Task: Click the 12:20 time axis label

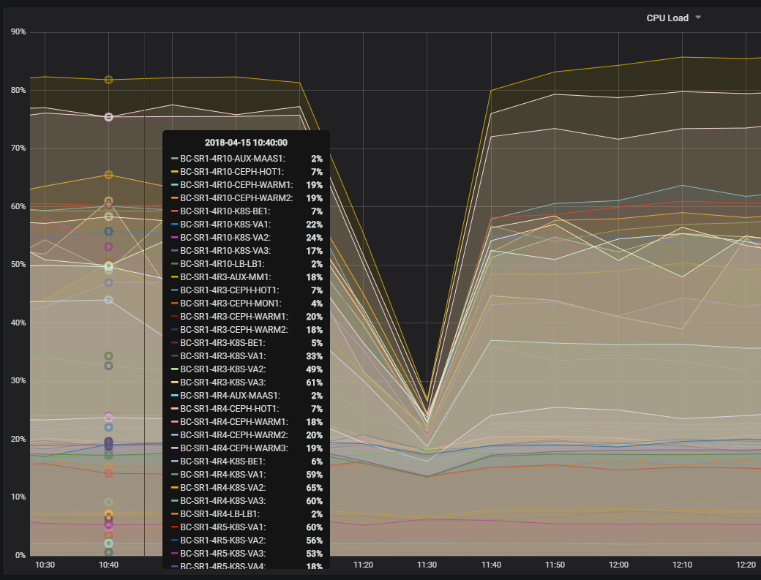Action: pyautogui.click(x=746, y=565)
